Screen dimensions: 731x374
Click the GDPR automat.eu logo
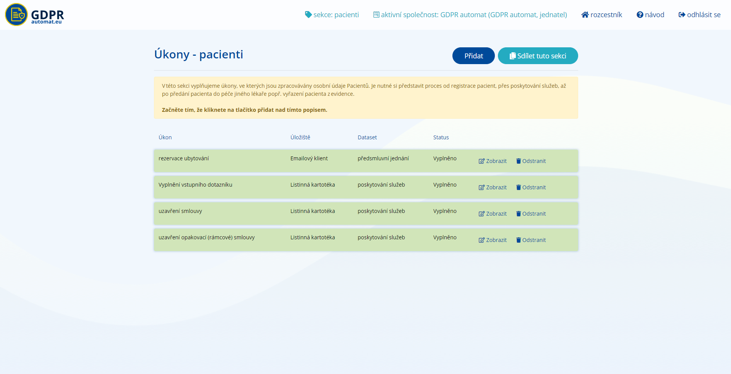pos(34,15)
